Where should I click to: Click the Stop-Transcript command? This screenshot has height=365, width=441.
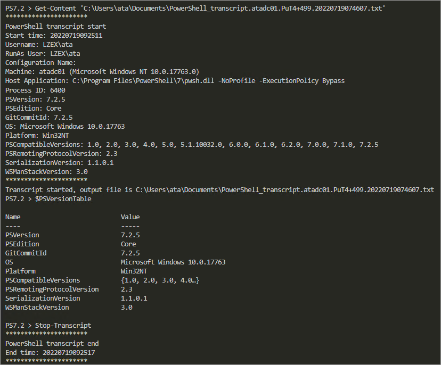[x=63, y=326]
